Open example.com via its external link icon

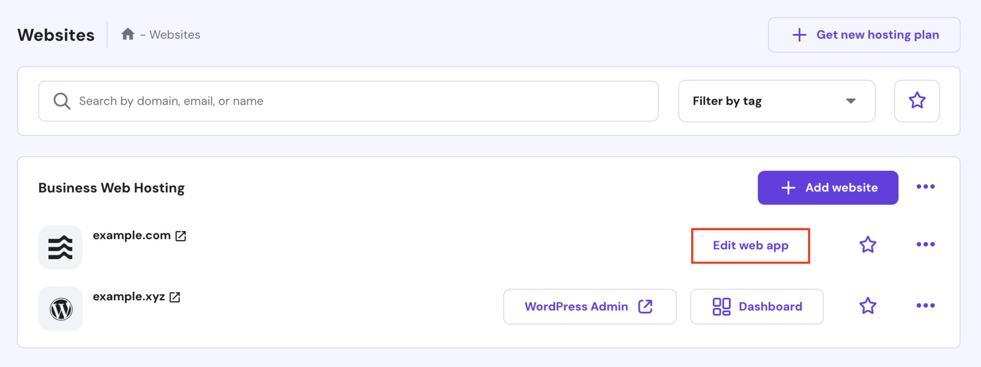point(181,235)
